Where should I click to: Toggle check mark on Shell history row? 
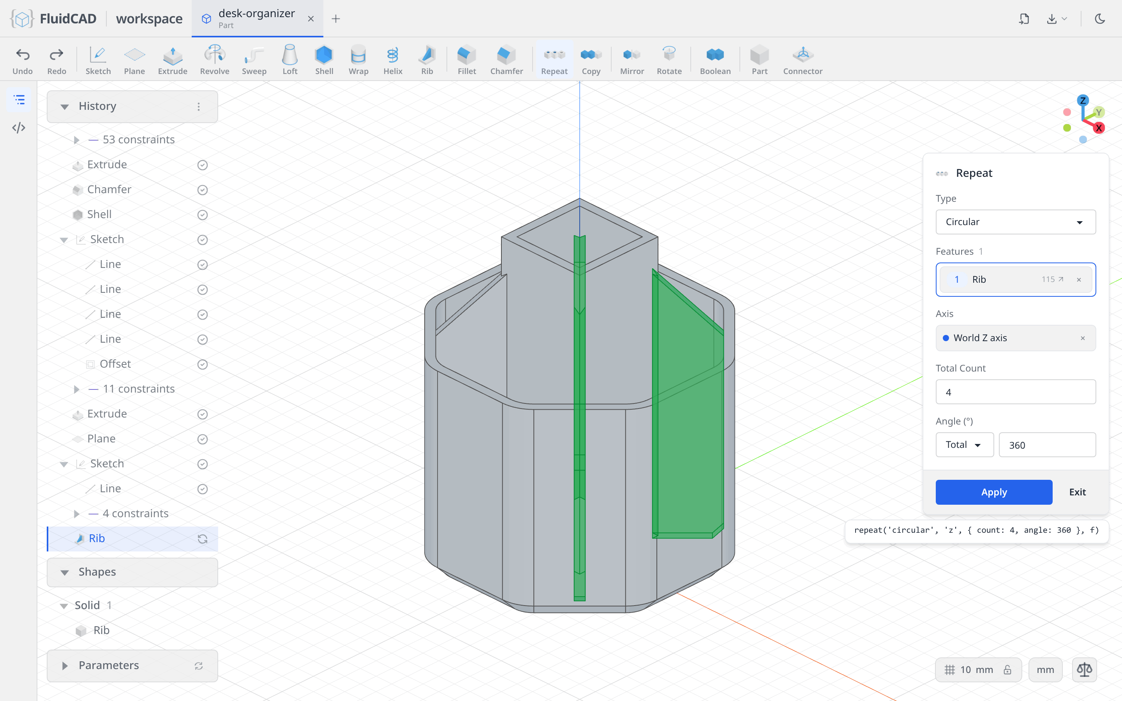[202, 215]
